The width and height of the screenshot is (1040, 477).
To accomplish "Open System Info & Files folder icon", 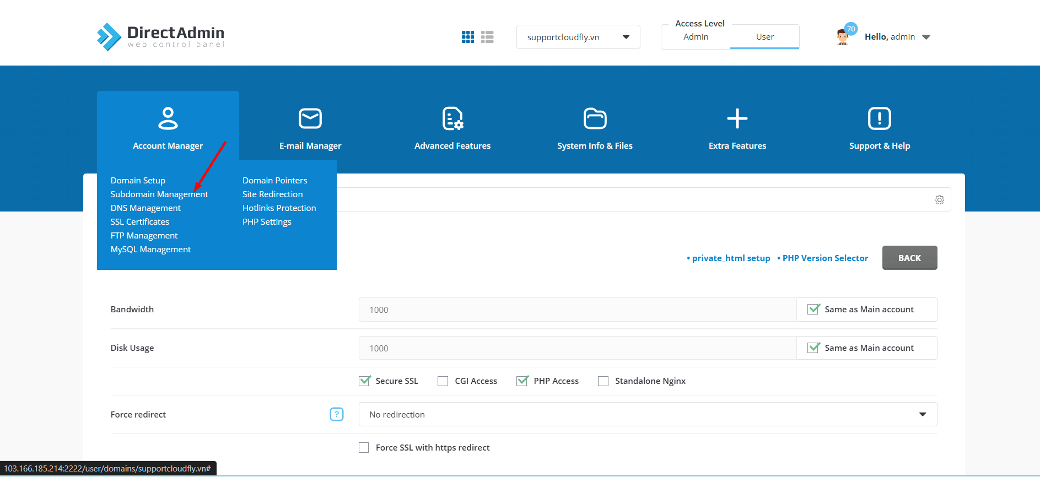I will coord(595,118).
